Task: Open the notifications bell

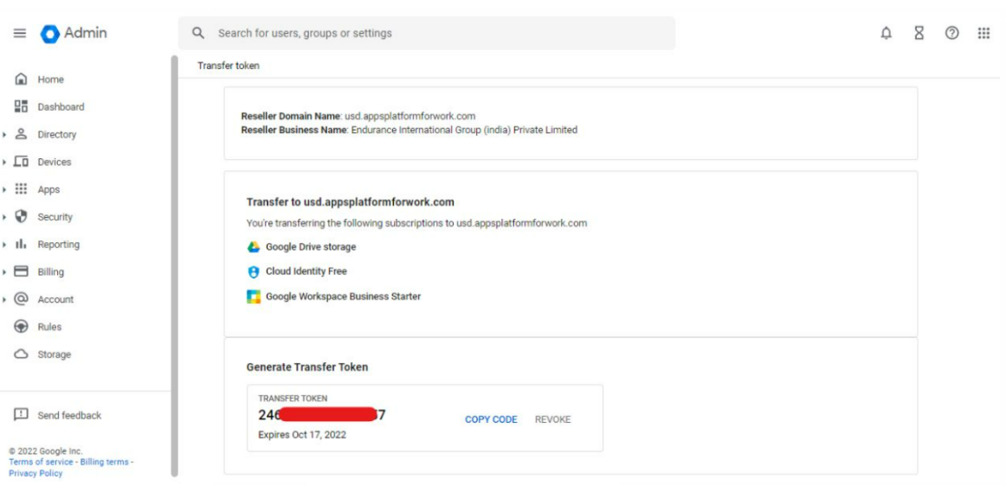Action: pos(886,34)
